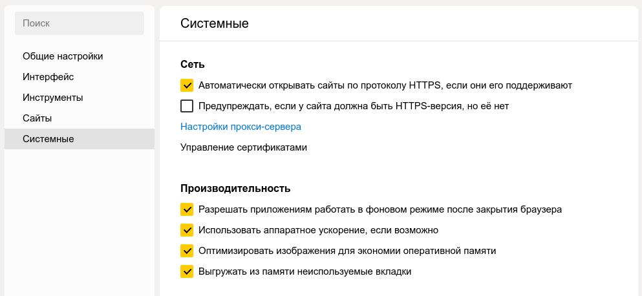Image resolution: width=642 pixels, height=296 pixels.
Task: Click the Системные page title
Action: (x=215, y=23)
